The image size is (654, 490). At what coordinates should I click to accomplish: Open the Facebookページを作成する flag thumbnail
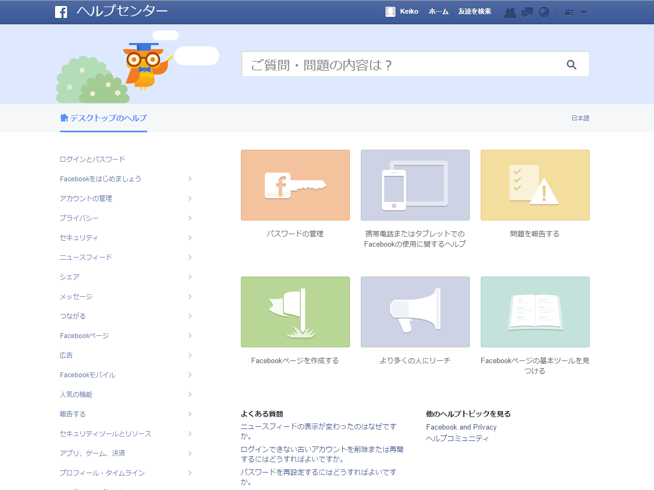click(295, 312)
